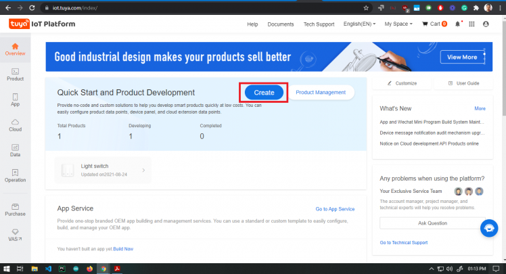The image size is (506, 274).
Task: Open the Operation sidebar section
Action: 15,176
